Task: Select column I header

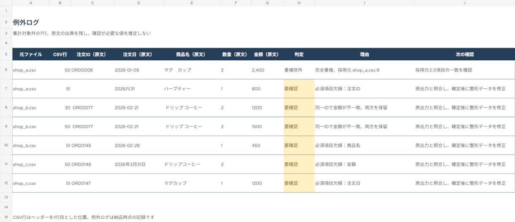Action: point(364,3)
